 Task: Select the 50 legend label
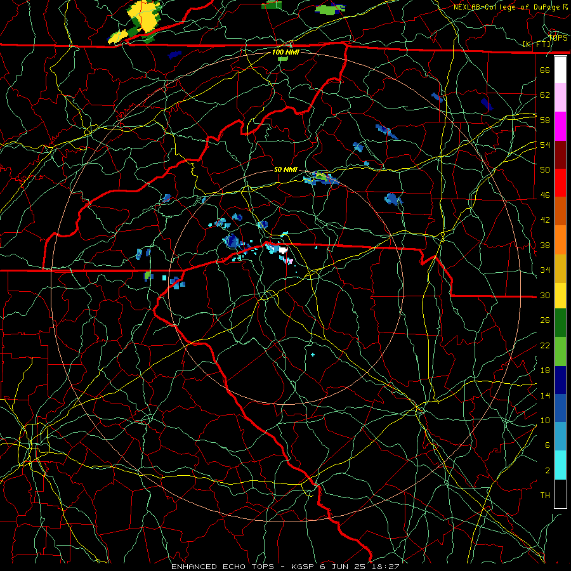point(545,169)
